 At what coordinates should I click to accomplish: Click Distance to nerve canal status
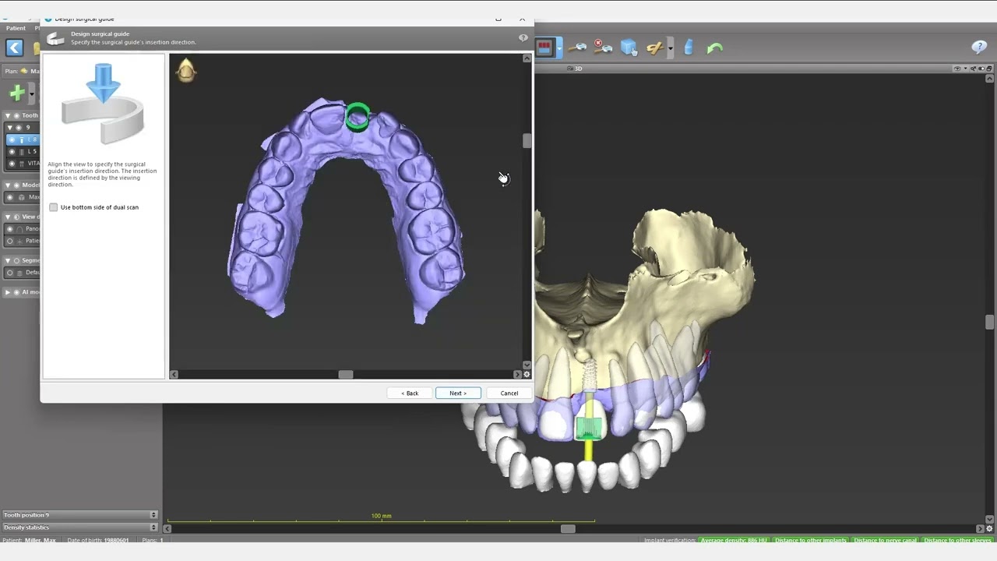click(x=885, y=540)
